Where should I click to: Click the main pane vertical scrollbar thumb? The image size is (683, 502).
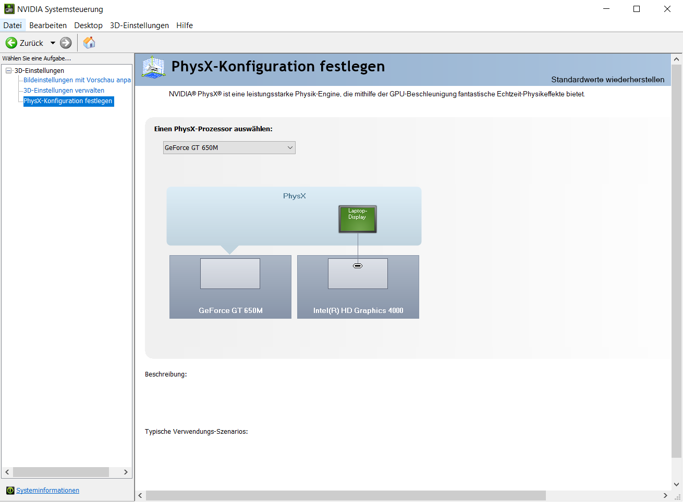(677, 261)
